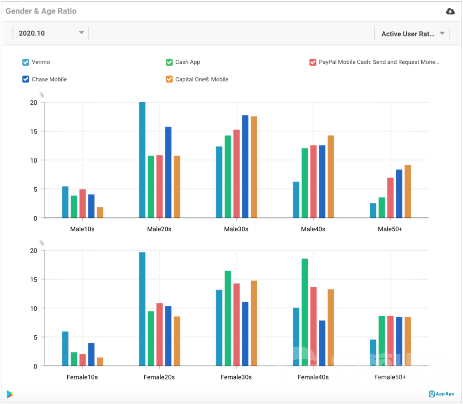This screenshot has height=404, width=463.
Task: Click the Cash App bar in Female40s
Action: click(x=304, y=312)
